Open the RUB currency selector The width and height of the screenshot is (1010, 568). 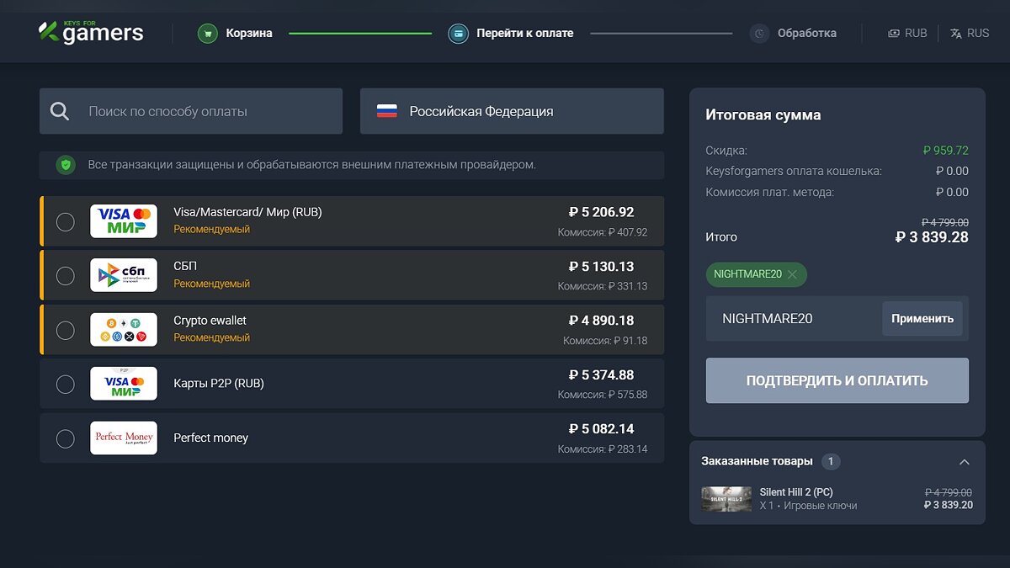pyautogui.click(x=907, y=34)
